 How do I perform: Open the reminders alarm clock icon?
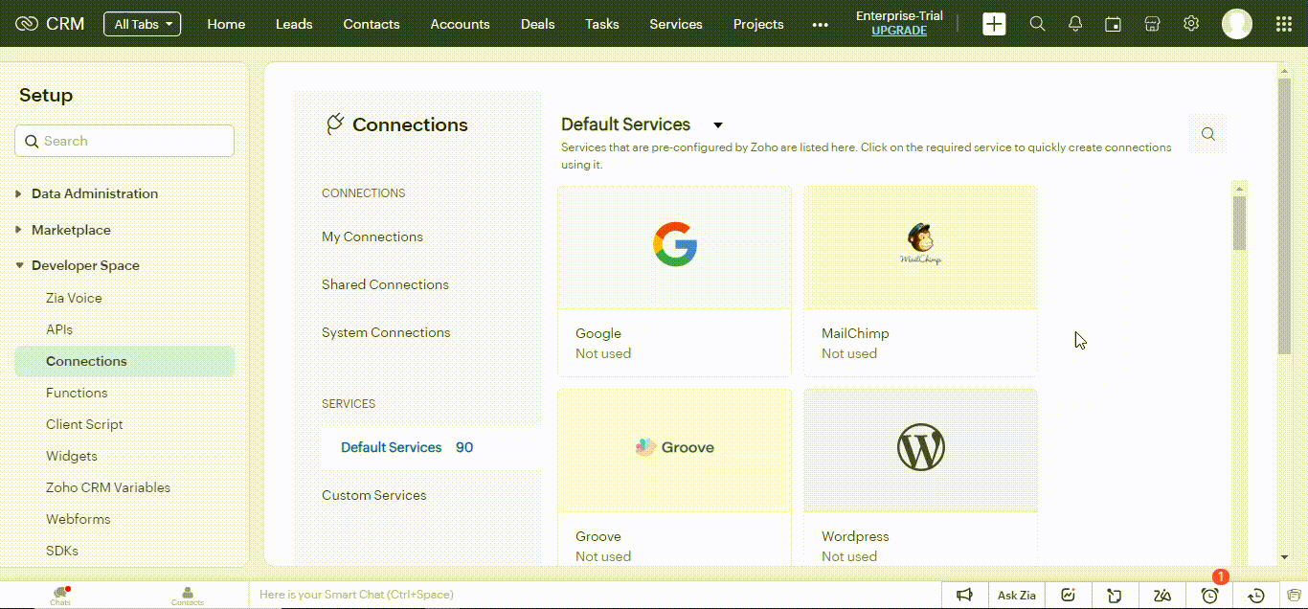coord(1208,595)
